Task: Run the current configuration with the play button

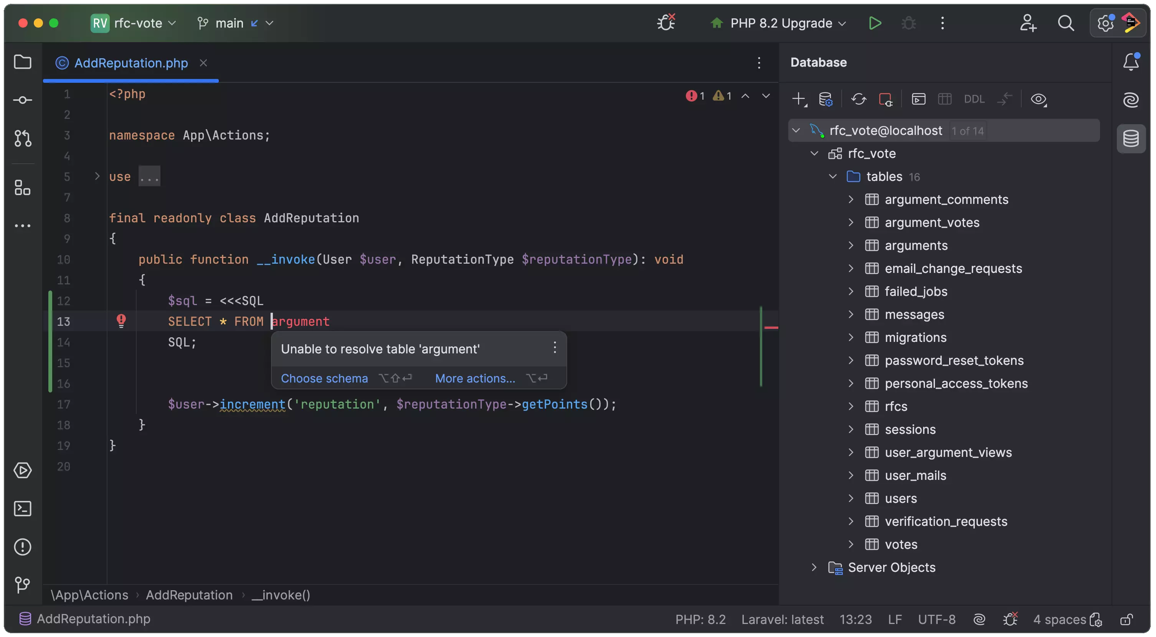Action: 875,23
